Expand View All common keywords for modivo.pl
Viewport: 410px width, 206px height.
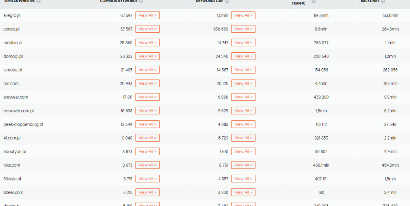[147, 43]
